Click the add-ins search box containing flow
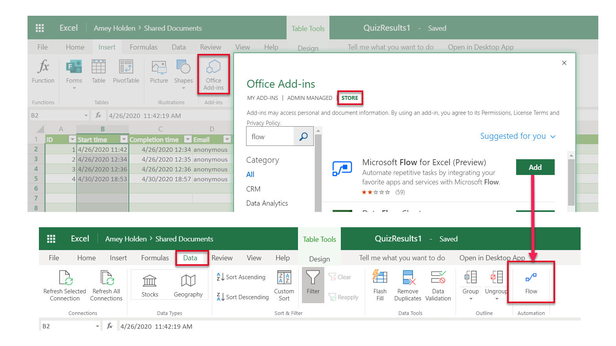This screenshot has width=616, height=346. click(x=270, y=136)
